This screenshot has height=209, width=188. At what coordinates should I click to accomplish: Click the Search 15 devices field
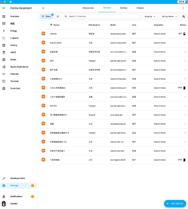(102, 16)
